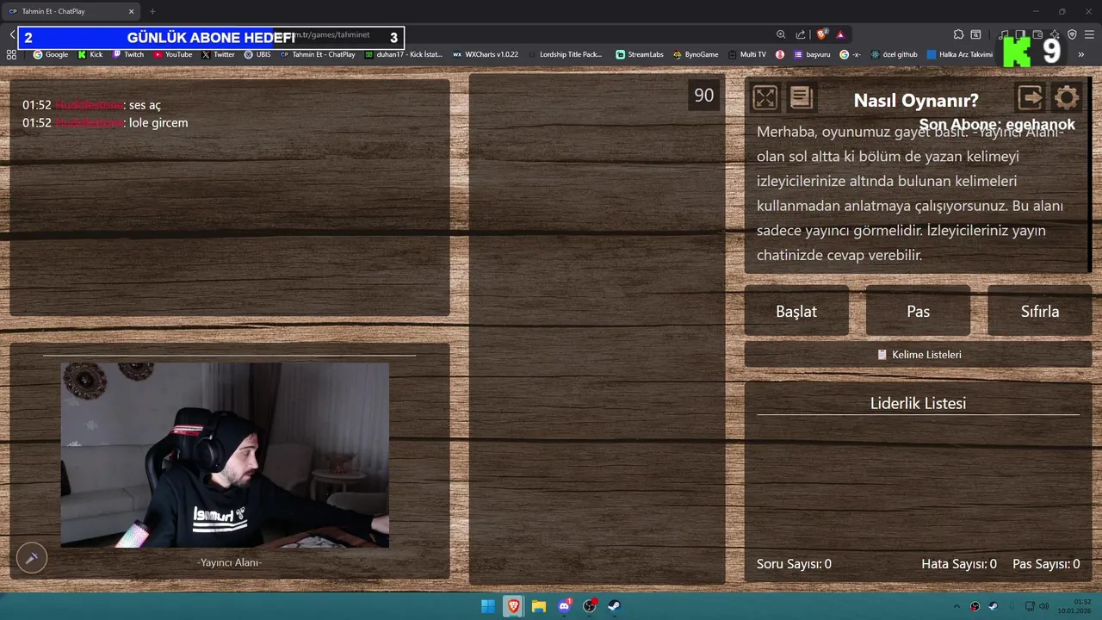The height and width of the screenshot is (620, 1102).
Task: Open the Brave VPN shield icon
Action: click(x=1072, y=34)
